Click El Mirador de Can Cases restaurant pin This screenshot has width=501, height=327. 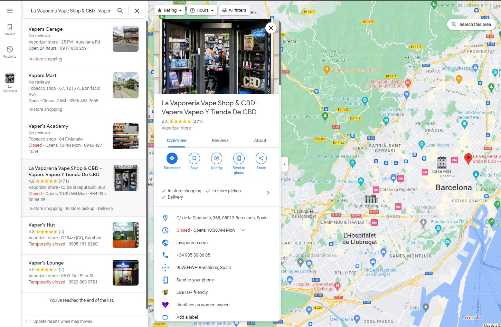click(x=327, y=70)
